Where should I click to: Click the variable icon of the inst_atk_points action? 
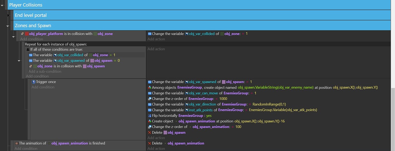click(149, 110)
